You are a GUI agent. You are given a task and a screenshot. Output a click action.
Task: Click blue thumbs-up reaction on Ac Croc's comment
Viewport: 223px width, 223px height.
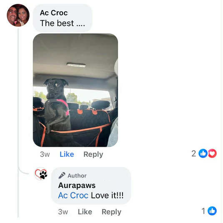(x=203, y=153)
